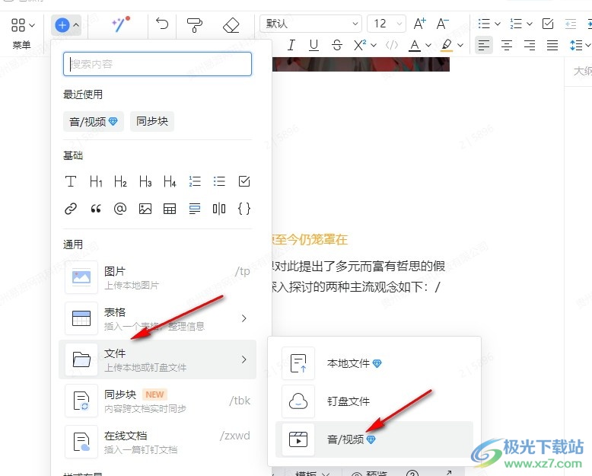Open numbered list style dropdown arrow

530,24
